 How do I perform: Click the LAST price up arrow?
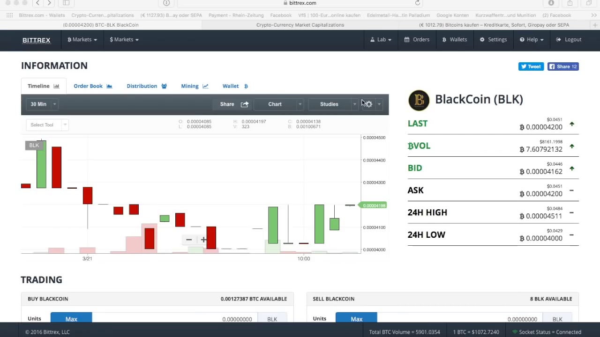click(572, 124)
